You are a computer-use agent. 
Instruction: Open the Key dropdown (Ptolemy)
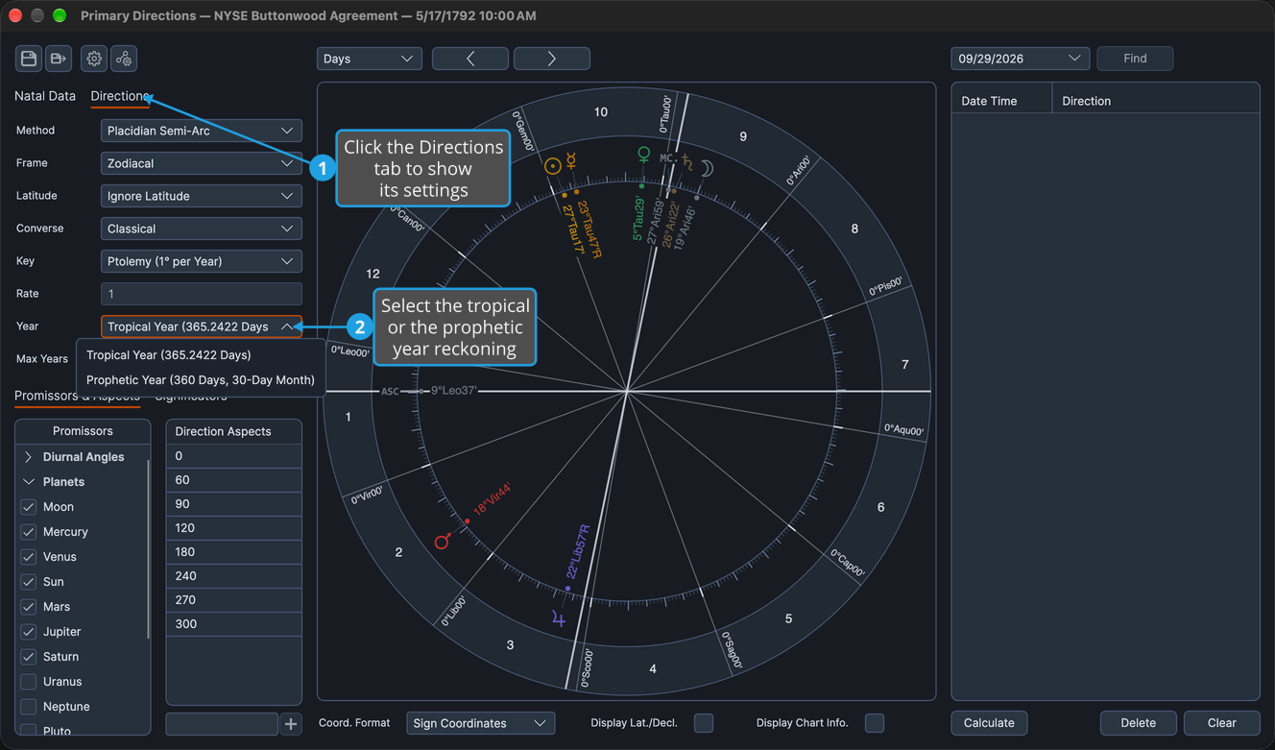[202, 261]
